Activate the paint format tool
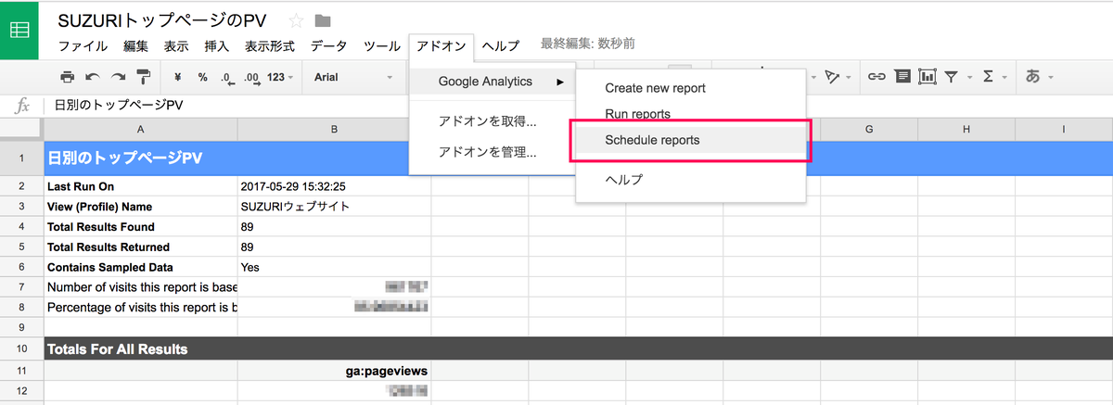This screenshot has height=405, width=1113. [144, 77]
